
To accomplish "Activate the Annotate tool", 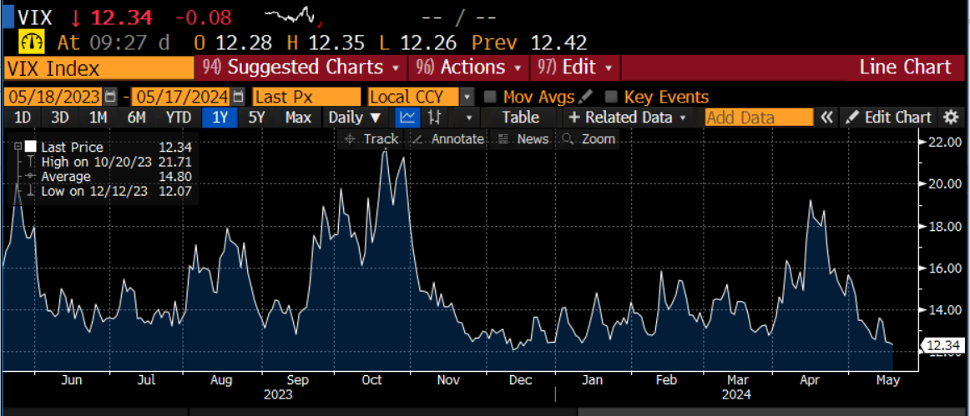I will (448, 139).
